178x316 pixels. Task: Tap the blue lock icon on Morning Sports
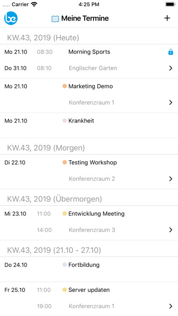[x=171, y=52]
